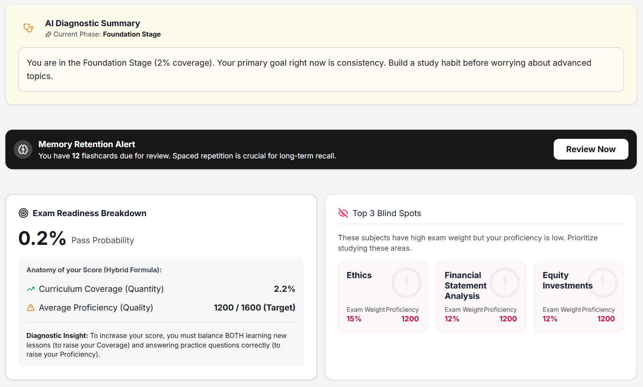Click the 1200 / 1600 (Target) value

[255, 308]
